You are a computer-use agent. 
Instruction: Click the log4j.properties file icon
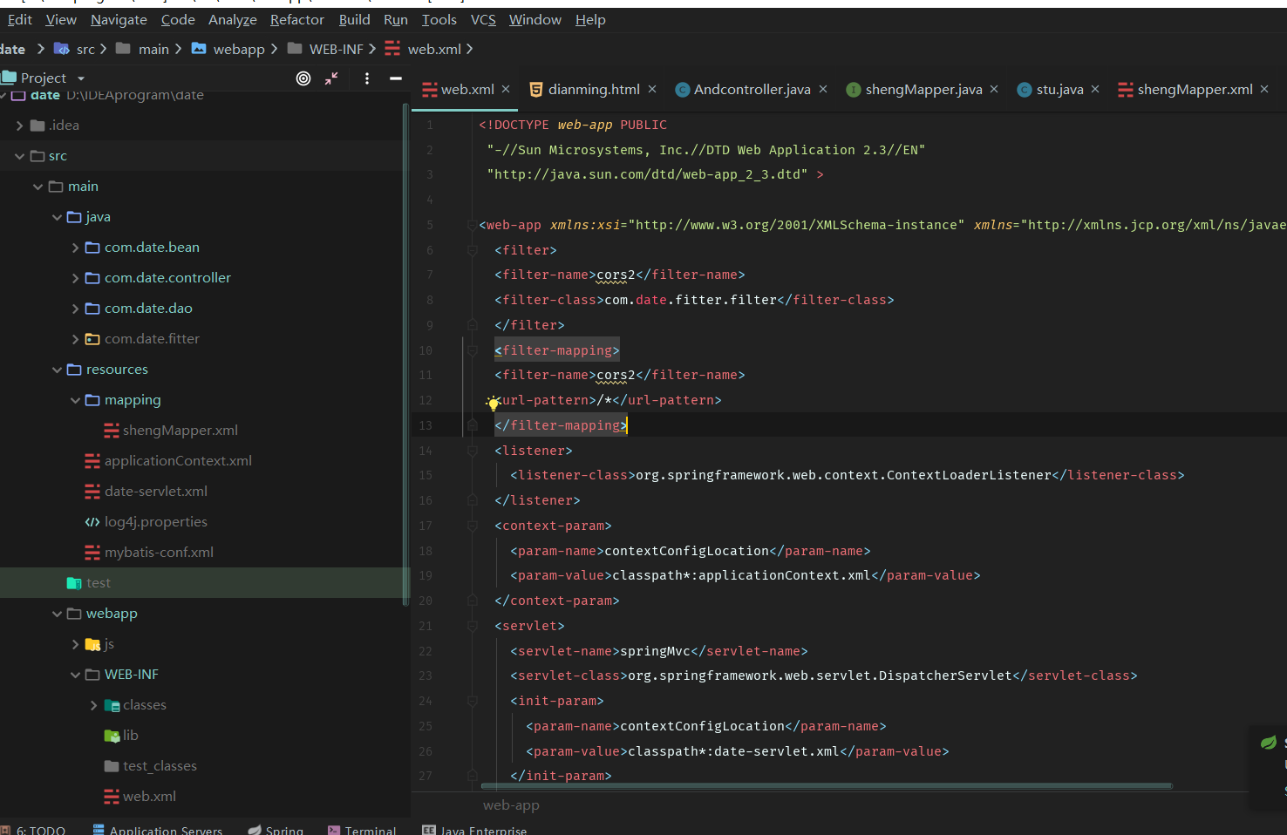click(92, 522)
